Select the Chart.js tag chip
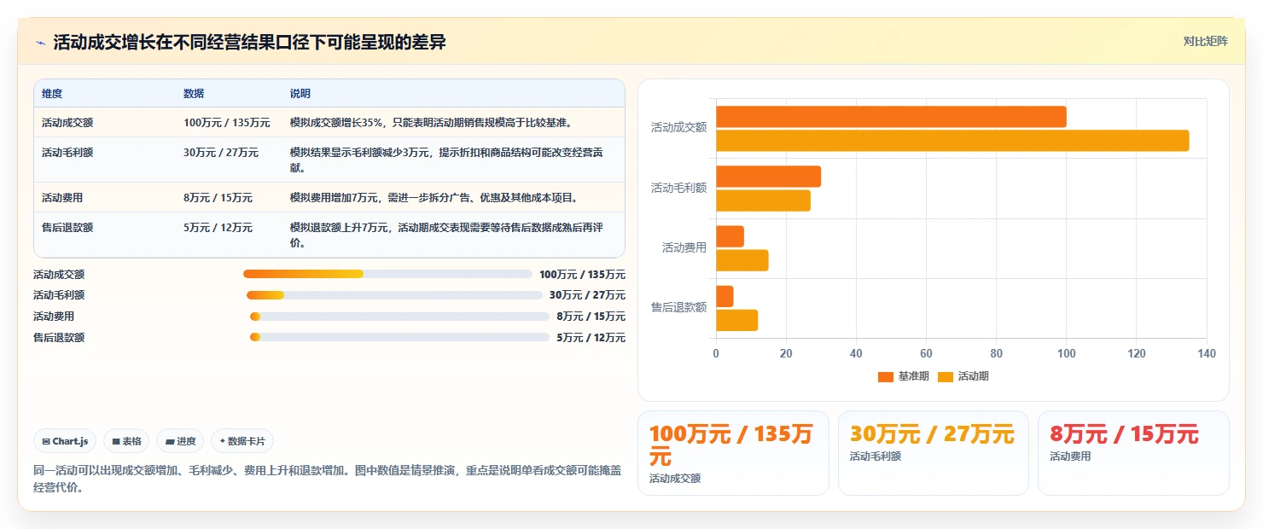Image resolution: width=1263 pixels, height=529 pixels. coord(66,441)
